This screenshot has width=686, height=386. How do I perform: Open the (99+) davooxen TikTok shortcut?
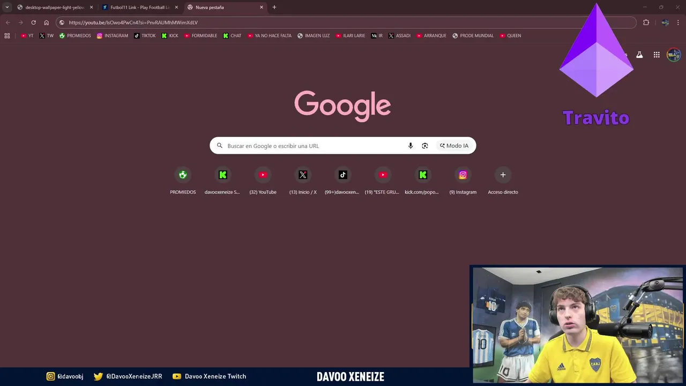coord(342,181)
